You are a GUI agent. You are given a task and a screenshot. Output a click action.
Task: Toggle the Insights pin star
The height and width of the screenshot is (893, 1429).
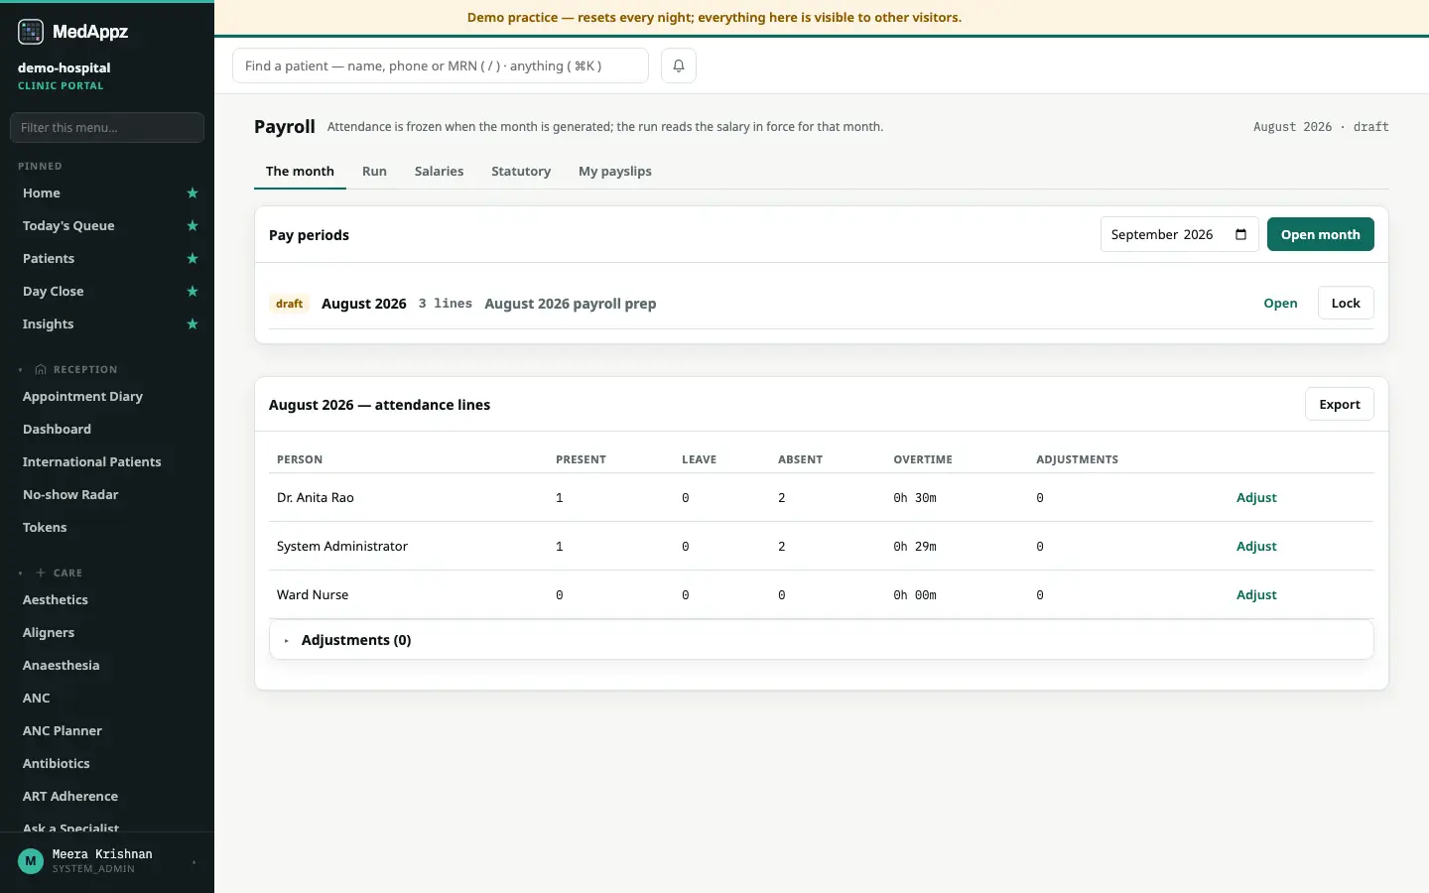tap(193, 324)
